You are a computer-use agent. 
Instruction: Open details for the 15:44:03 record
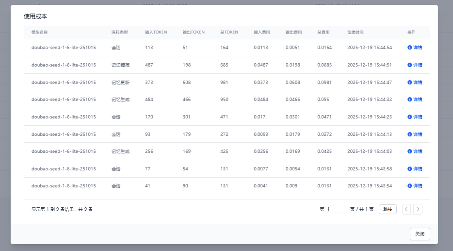tap(415, 151)
